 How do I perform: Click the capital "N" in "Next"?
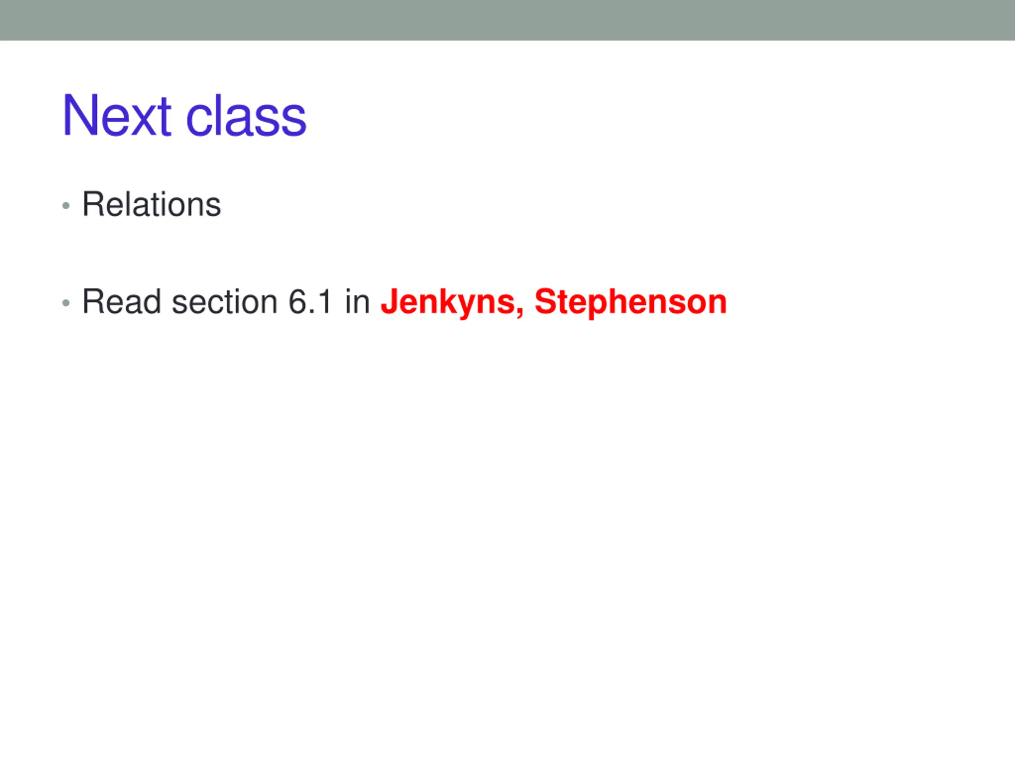[x=75, y=116]
